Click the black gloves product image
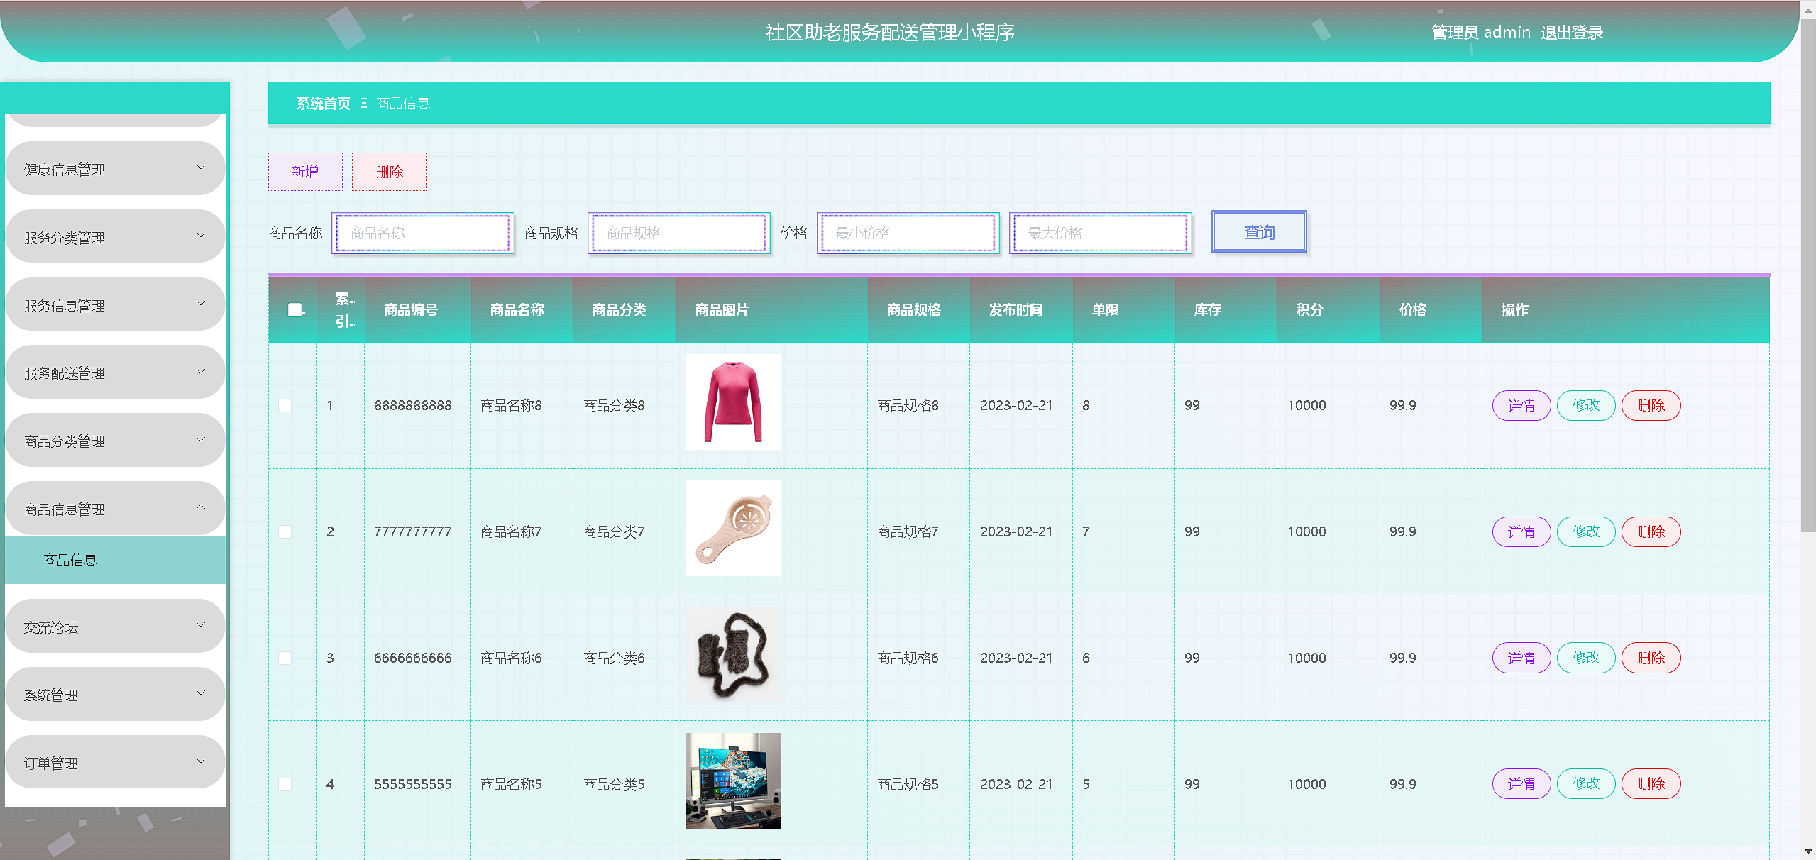This screenshot has height=860, width=1816. pos(733,655)
